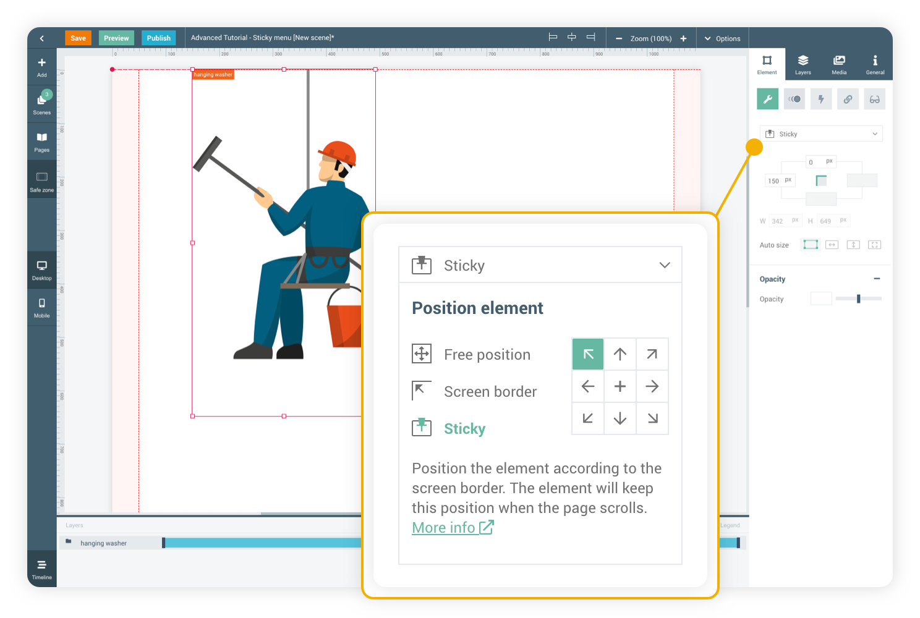This screenshot has height=618, width=920.
Task: Switch to the Media tab
Action: tap(839, 64)
